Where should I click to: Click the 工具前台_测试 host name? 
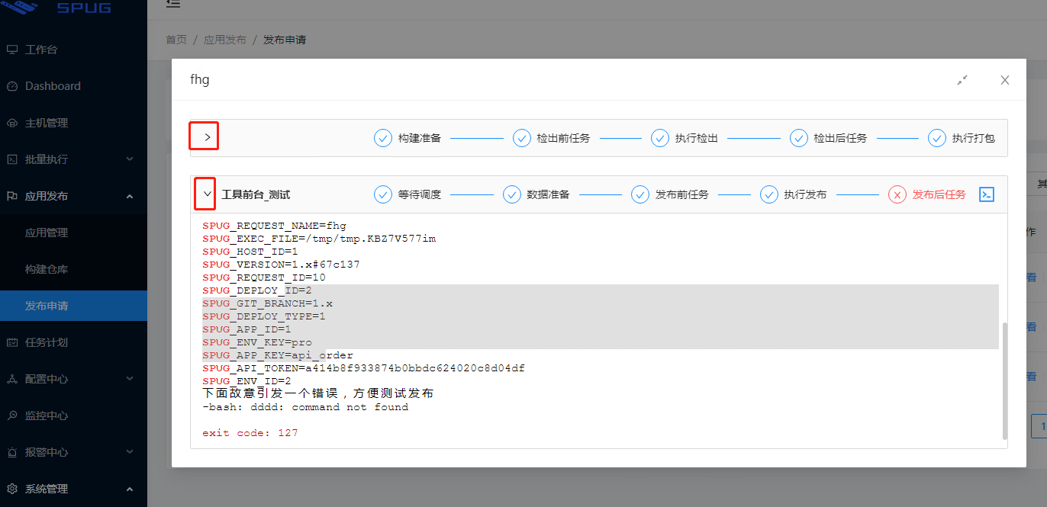point(256,194)
